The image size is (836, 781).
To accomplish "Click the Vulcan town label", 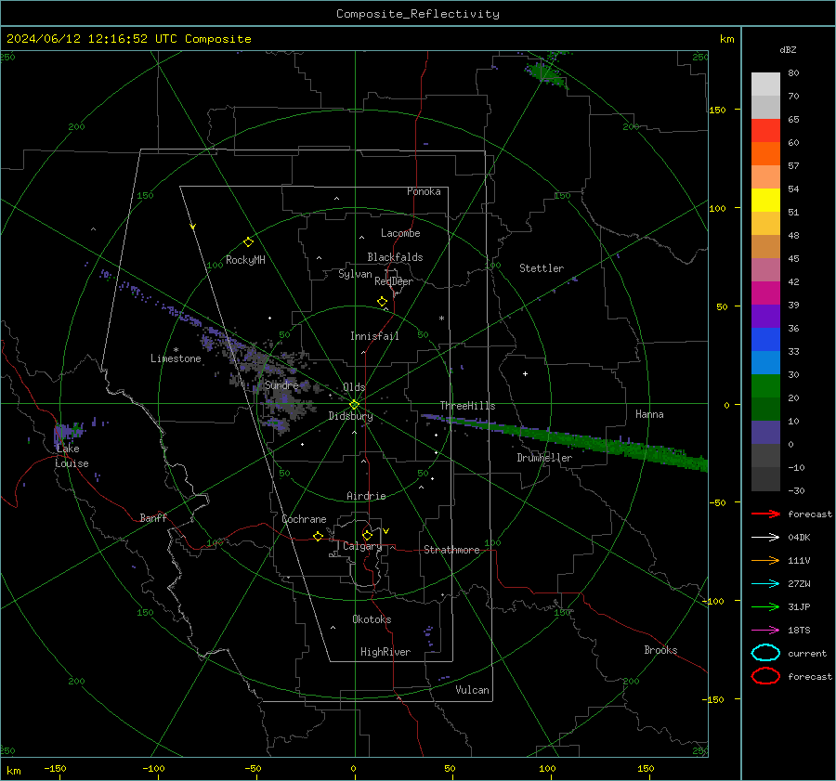I will (472, 690).
